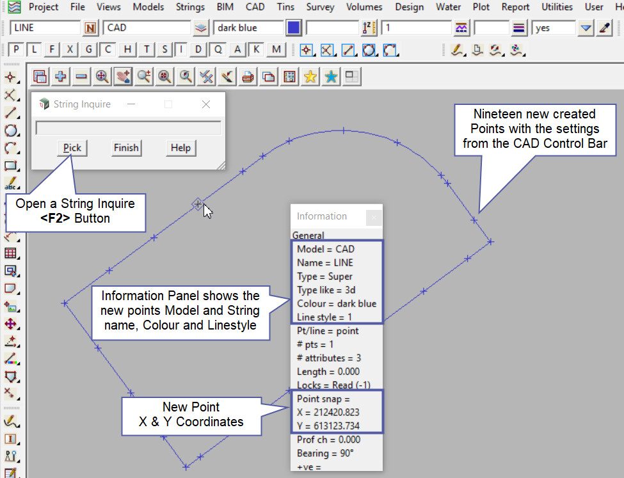Click the Z height ruler icon
The height and width of the screenshot is (478, 624).
point(369,28)
